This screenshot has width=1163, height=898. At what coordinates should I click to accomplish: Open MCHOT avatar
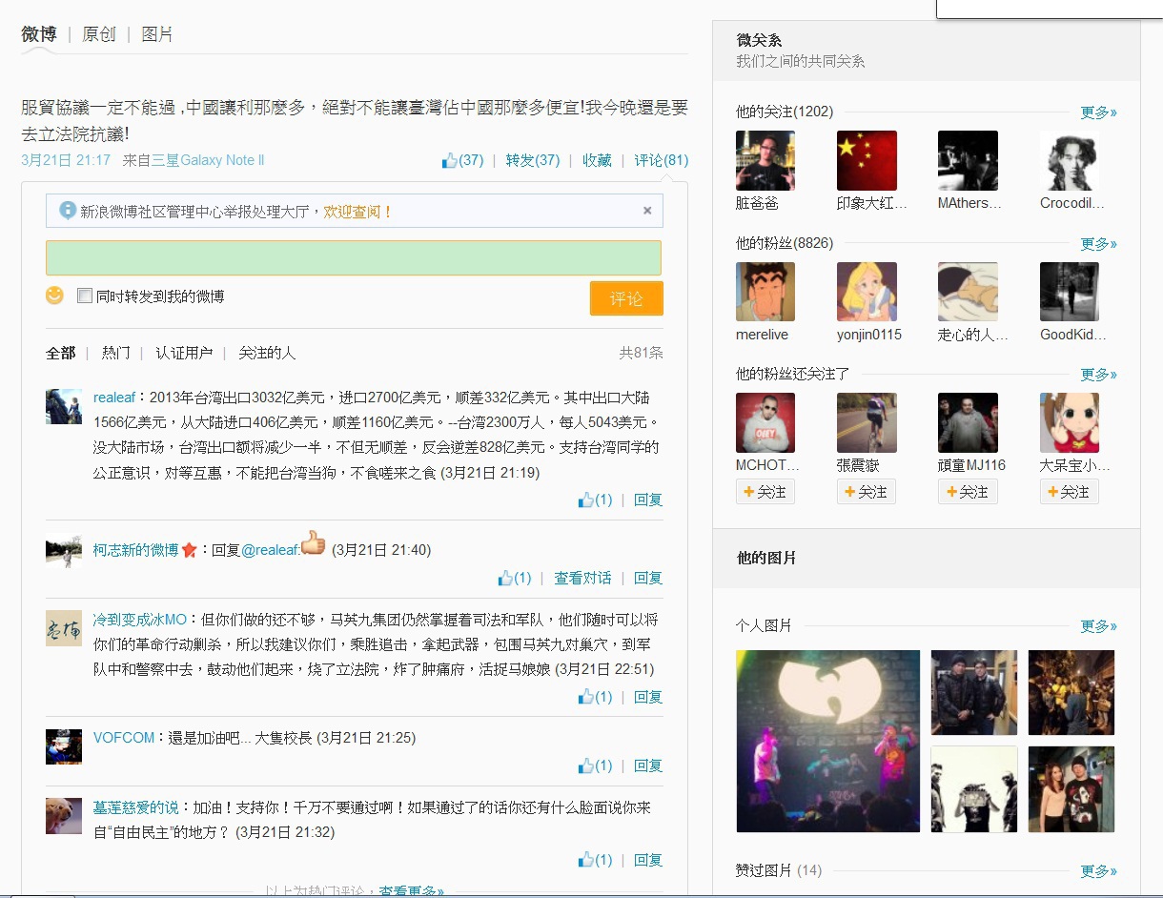[765, 422]
